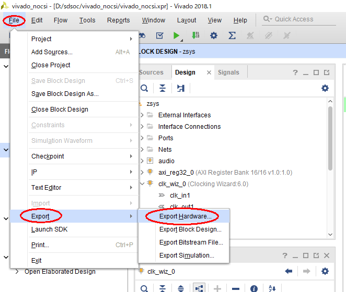Click the minus icon in properties toolbar
The height and width of the screenshot is (292, 346).
[236, 288]
